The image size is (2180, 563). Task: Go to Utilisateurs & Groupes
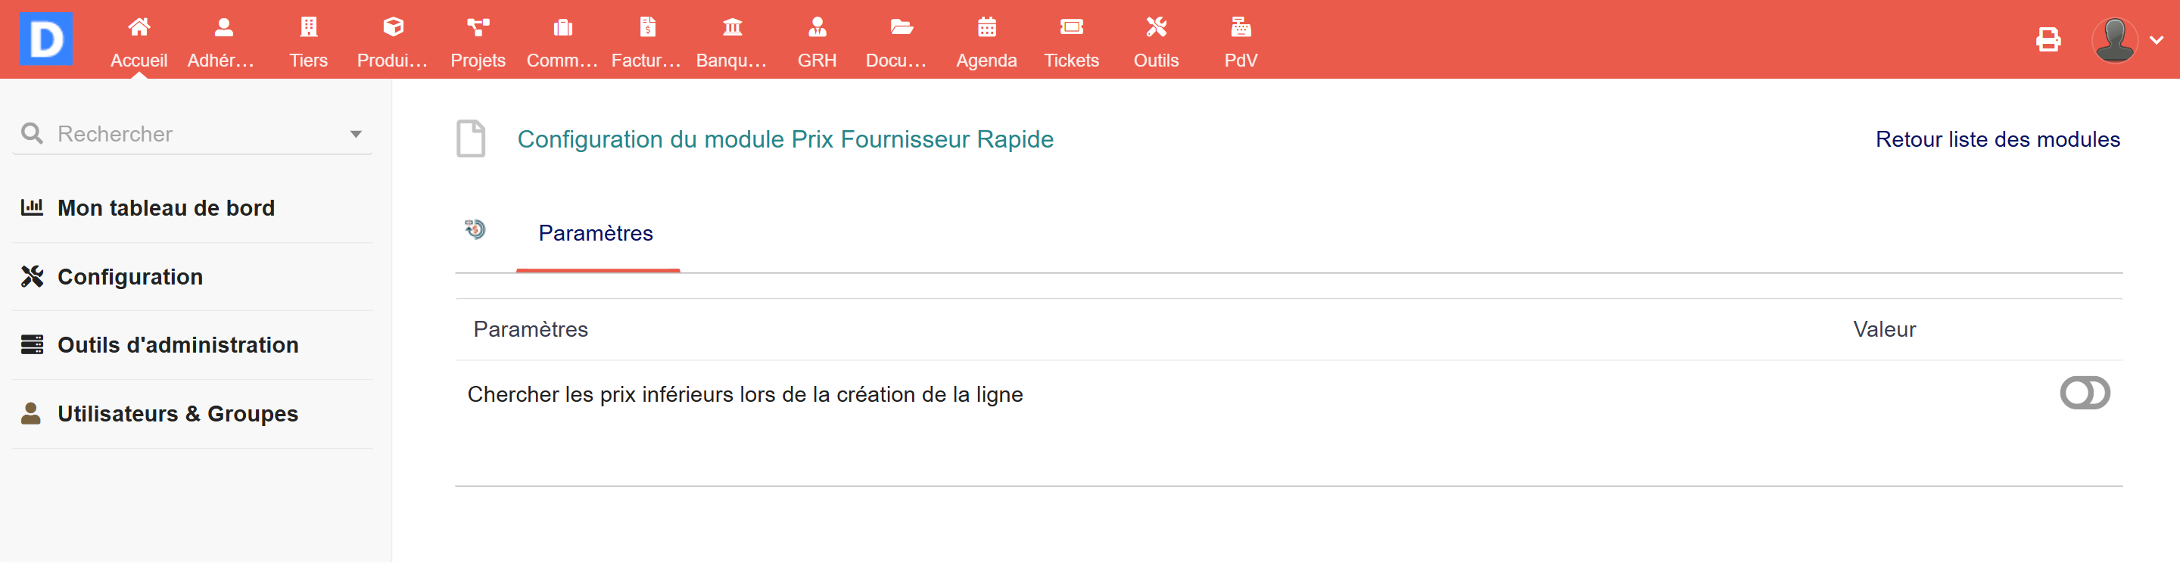pos(178,414)
